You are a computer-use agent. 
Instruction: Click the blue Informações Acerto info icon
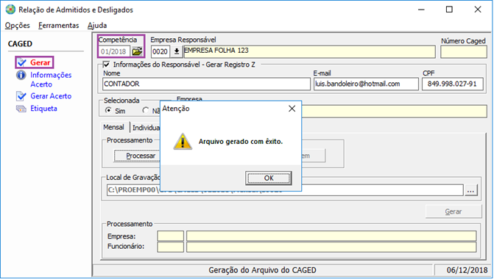point(21,75)
